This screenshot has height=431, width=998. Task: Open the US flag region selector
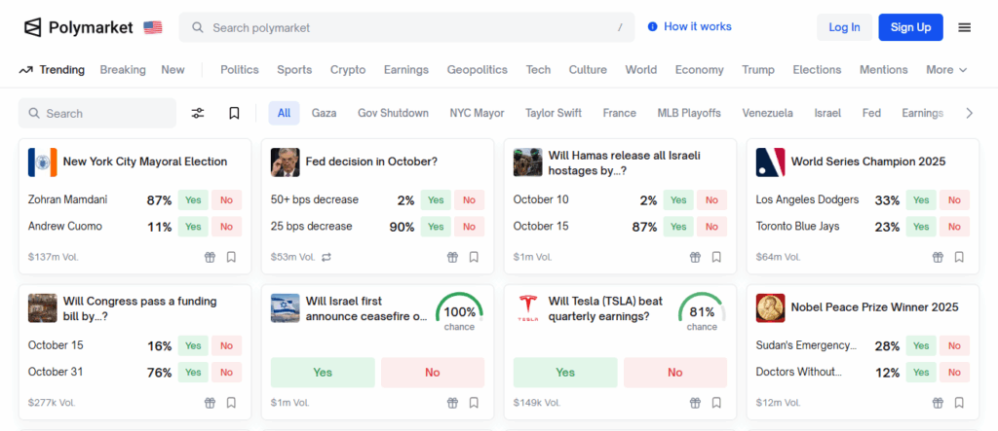click(x=153, y=27)
